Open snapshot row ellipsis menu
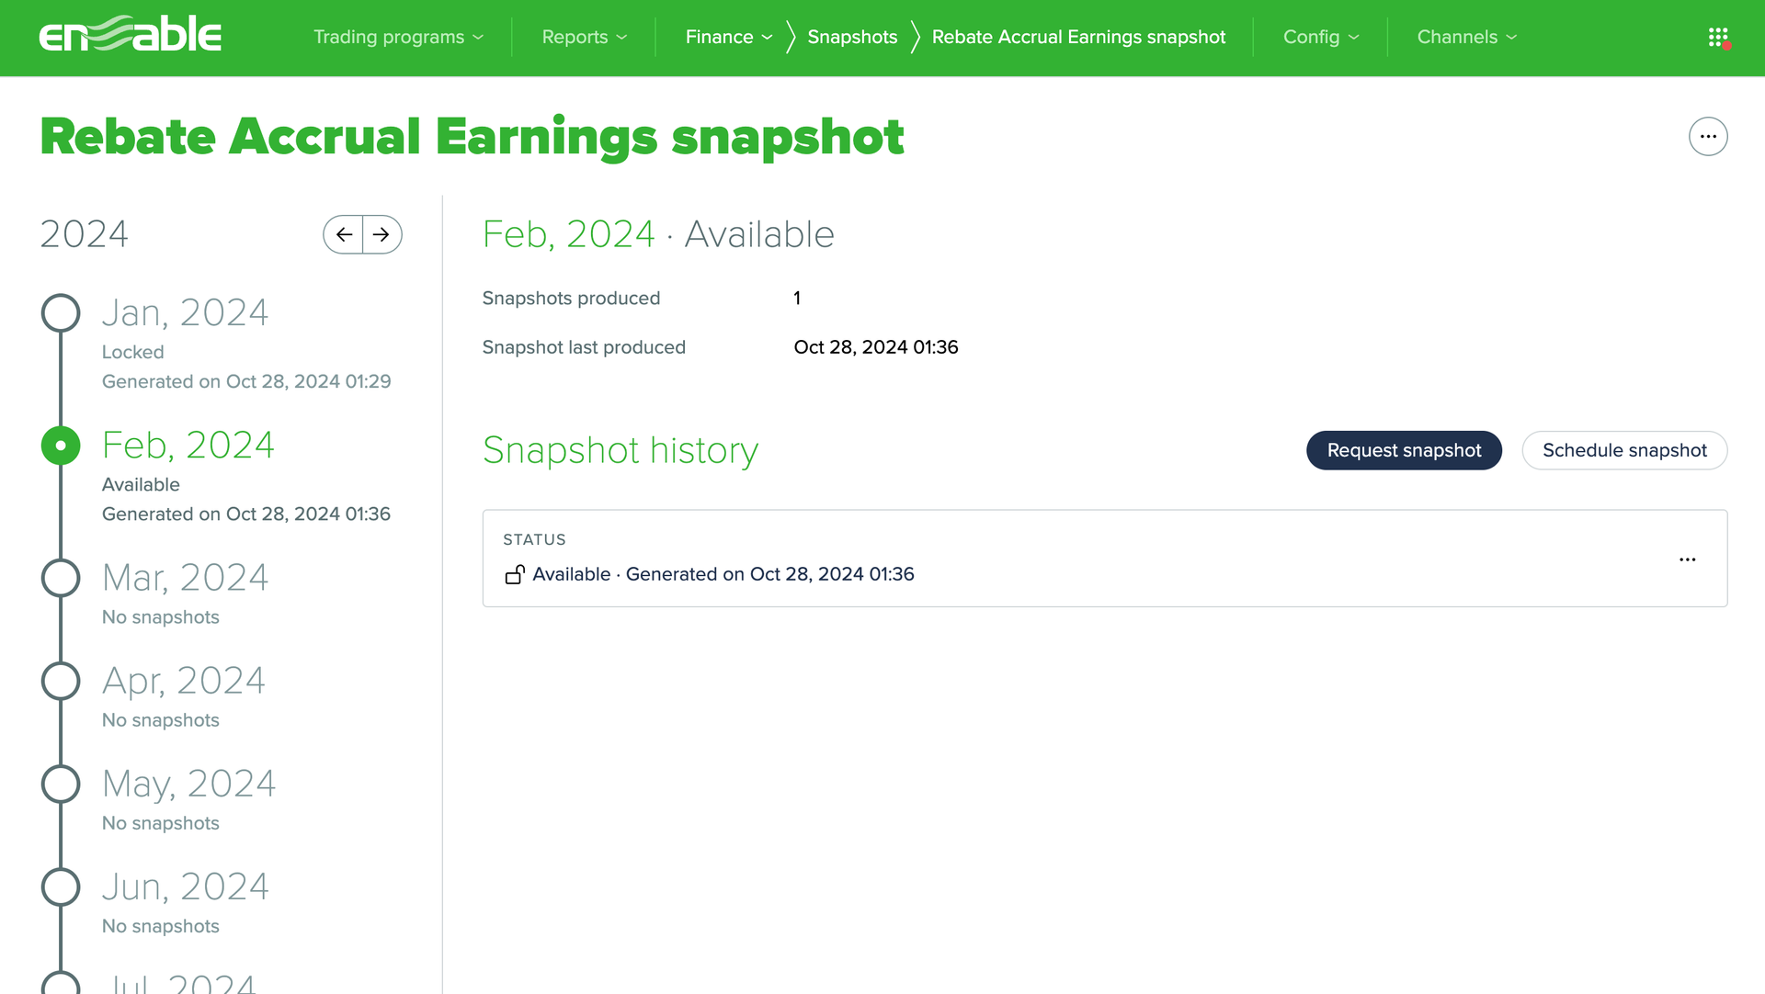1765x994 pixels. pyautogui.click(x=1688, y=559)
